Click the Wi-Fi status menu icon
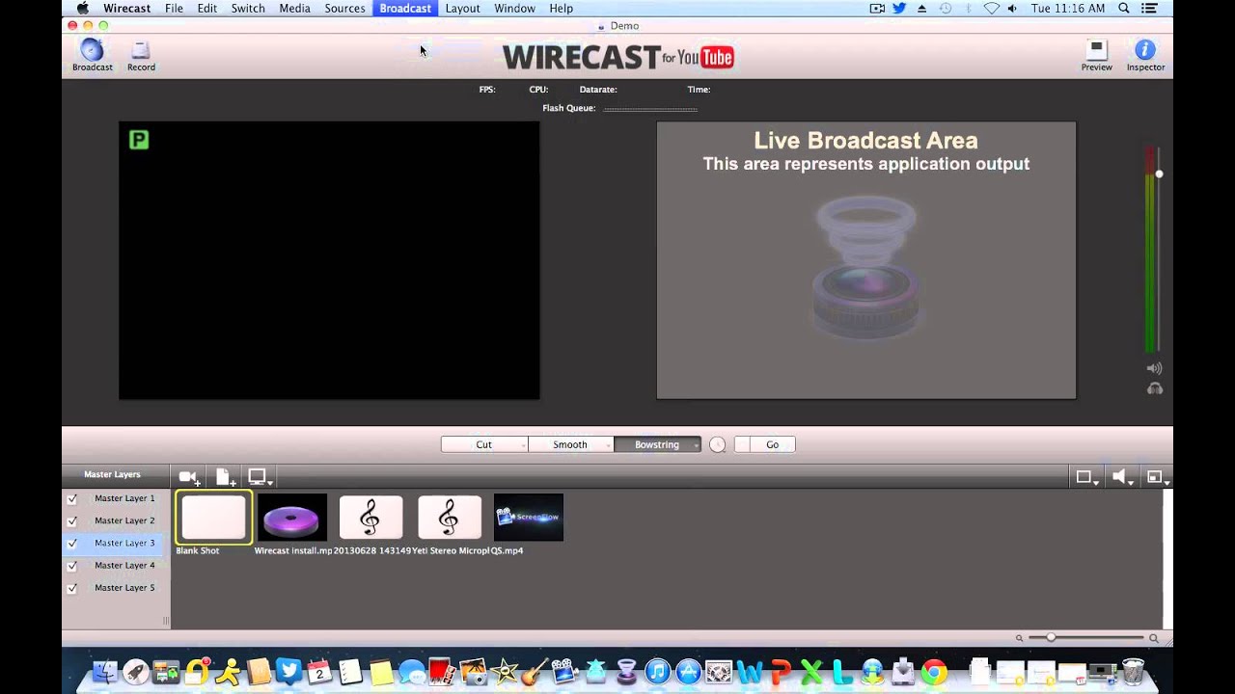 [x=992, y=8]
